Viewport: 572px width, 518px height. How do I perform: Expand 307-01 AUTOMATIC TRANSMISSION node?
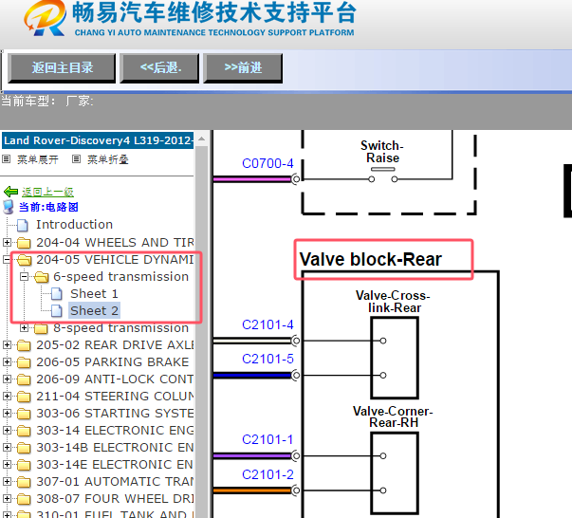[x=7, y=482]
